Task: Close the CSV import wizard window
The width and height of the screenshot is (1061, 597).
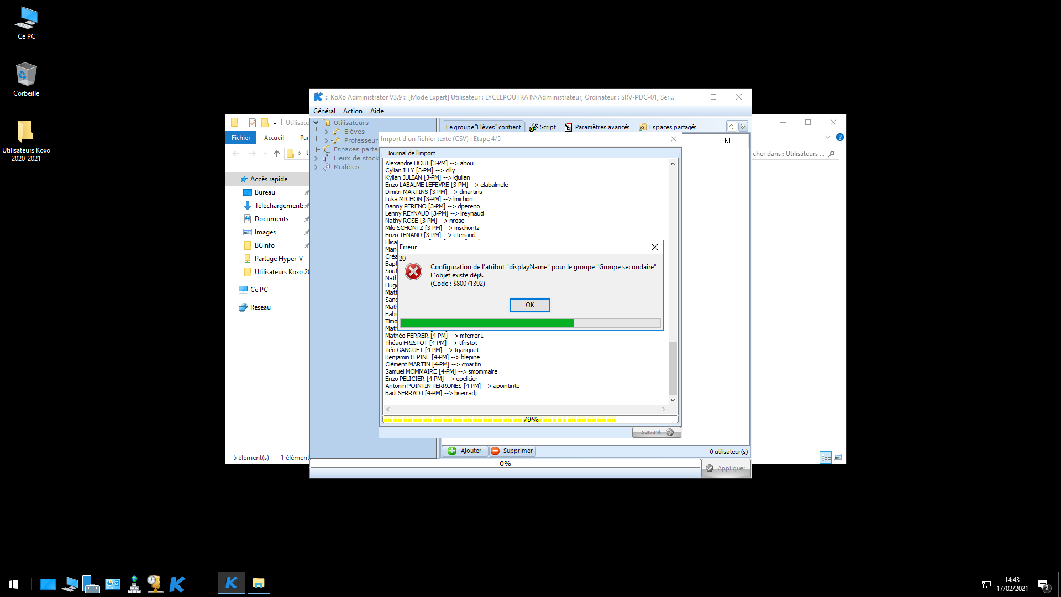Action: tap(673, 139)
